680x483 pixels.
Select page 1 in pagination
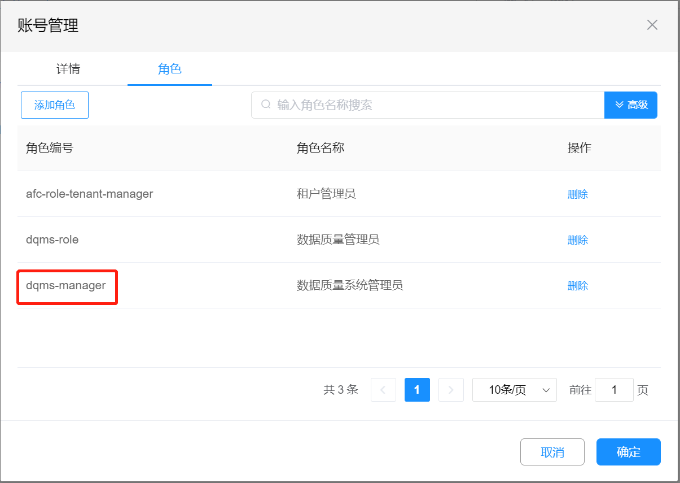(417, 390)
